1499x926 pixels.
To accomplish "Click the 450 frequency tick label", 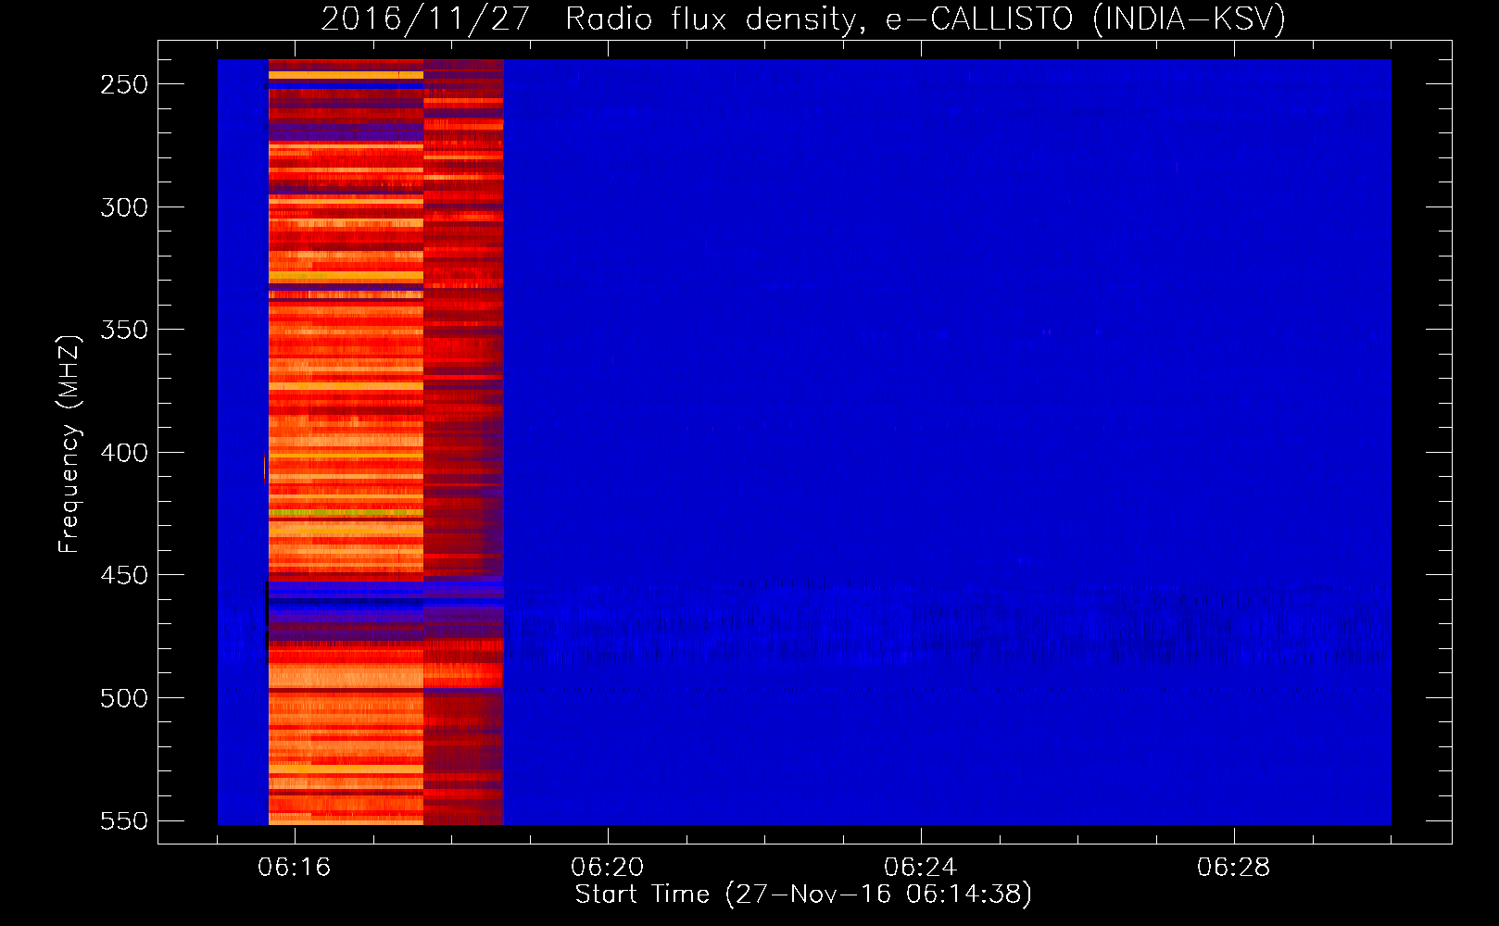I will coord(124,575).
